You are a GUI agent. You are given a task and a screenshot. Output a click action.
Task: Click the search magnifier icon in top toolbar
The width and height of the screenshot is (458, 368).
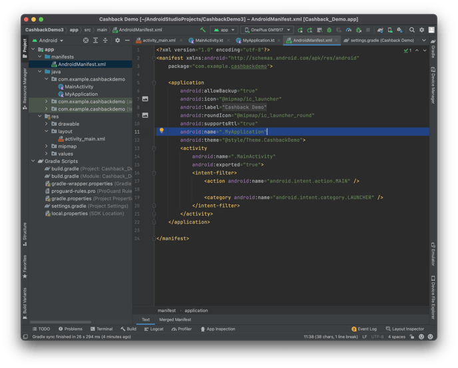click(412, 30)
